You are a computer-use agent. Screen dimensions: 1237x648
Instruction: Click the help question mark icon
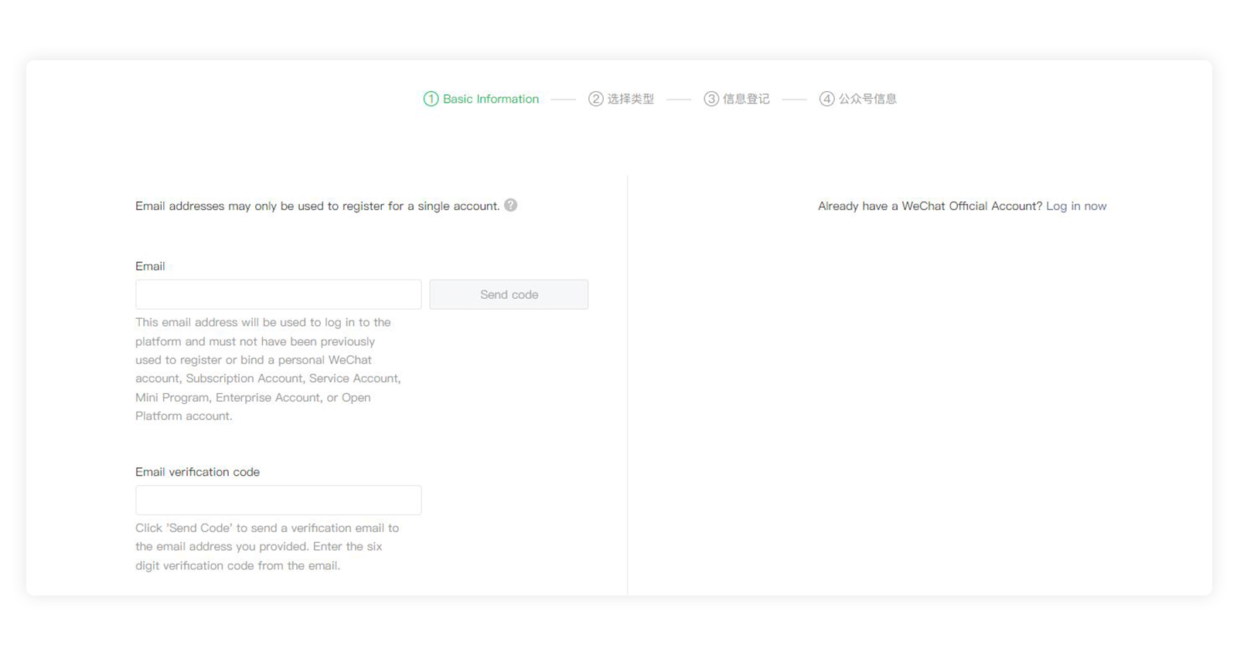[x=510, y=205]
